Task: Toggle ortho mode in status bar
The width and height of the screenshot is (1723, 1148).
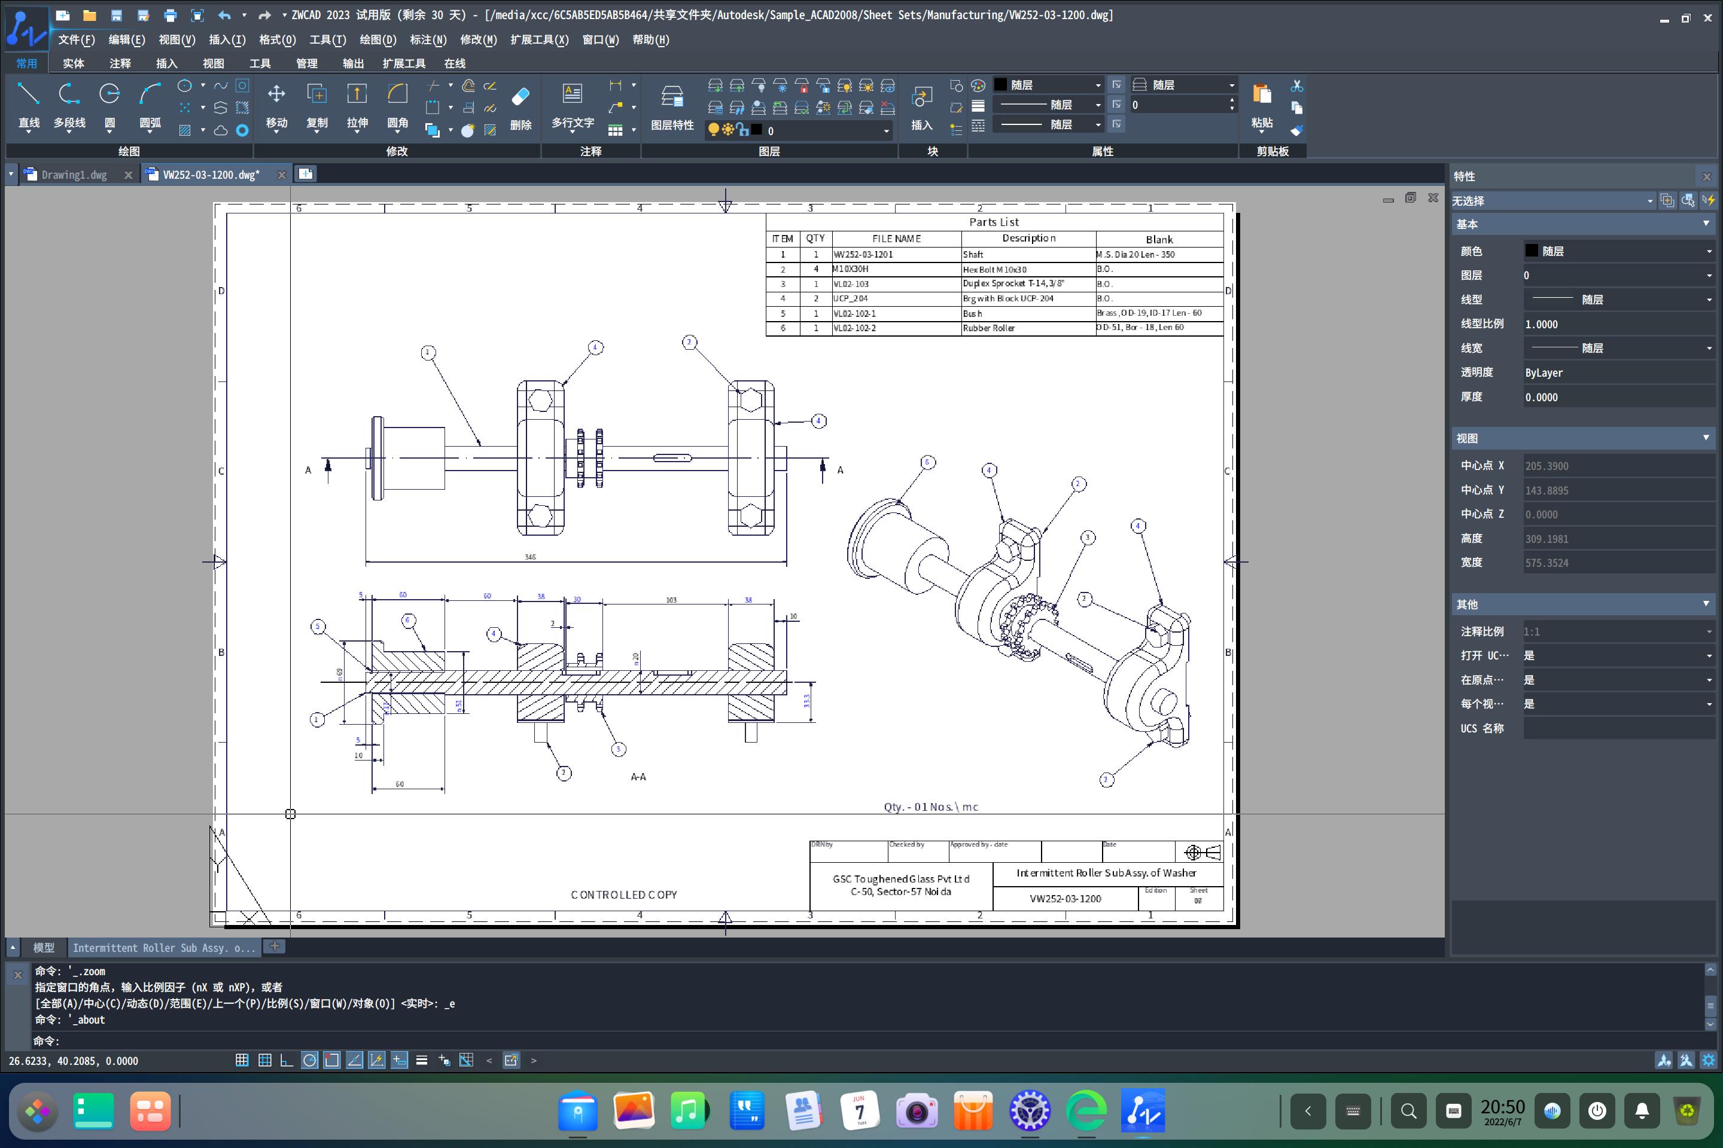Action: (287, 1060)
